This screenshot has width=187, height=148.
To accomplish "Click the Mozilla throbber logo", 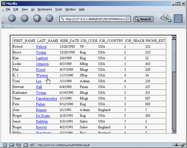I will [178, 19].
